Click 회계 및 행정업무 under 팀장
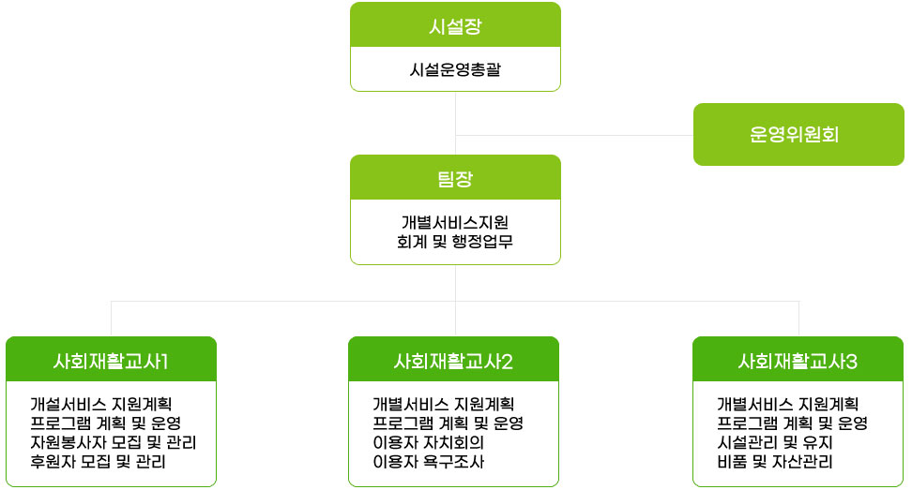Image resolution: width=912 pixels, height=490 pixels. pyautogui.click(x=455, y=242)
